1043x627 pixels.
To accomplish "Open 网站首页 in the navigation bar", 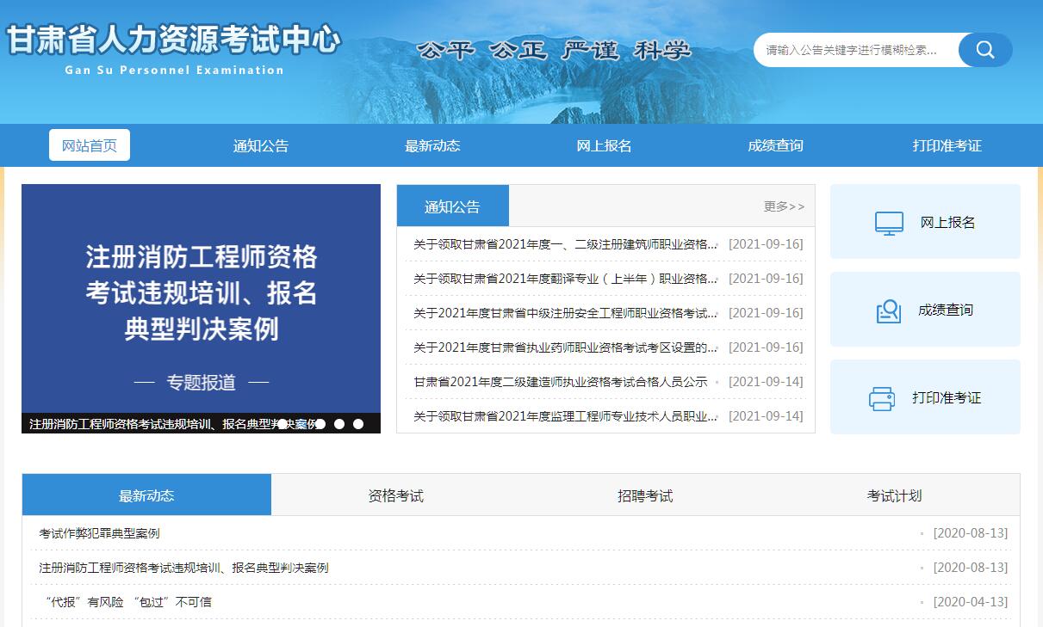I will click(90, 145).
